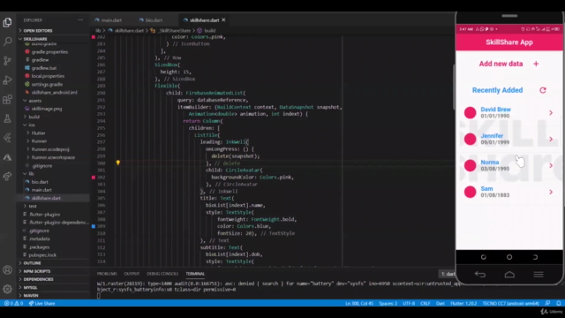Click Add new data in the app
The image size is (565, 318).
point(501,64)
